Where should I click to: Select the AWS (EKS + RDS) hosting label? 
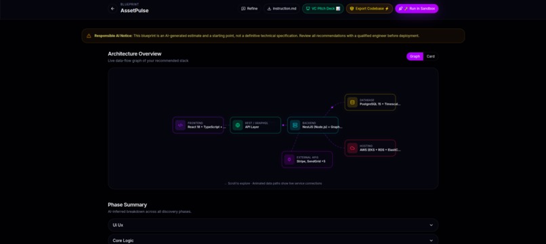(x=380, y=150)
